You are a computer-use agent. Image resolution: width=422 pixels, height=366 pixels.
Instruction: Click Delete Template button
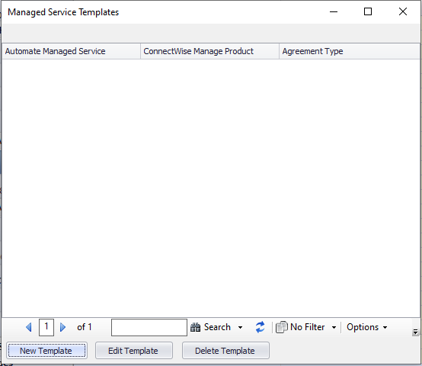pyautogui.click(x=225, y=351)
